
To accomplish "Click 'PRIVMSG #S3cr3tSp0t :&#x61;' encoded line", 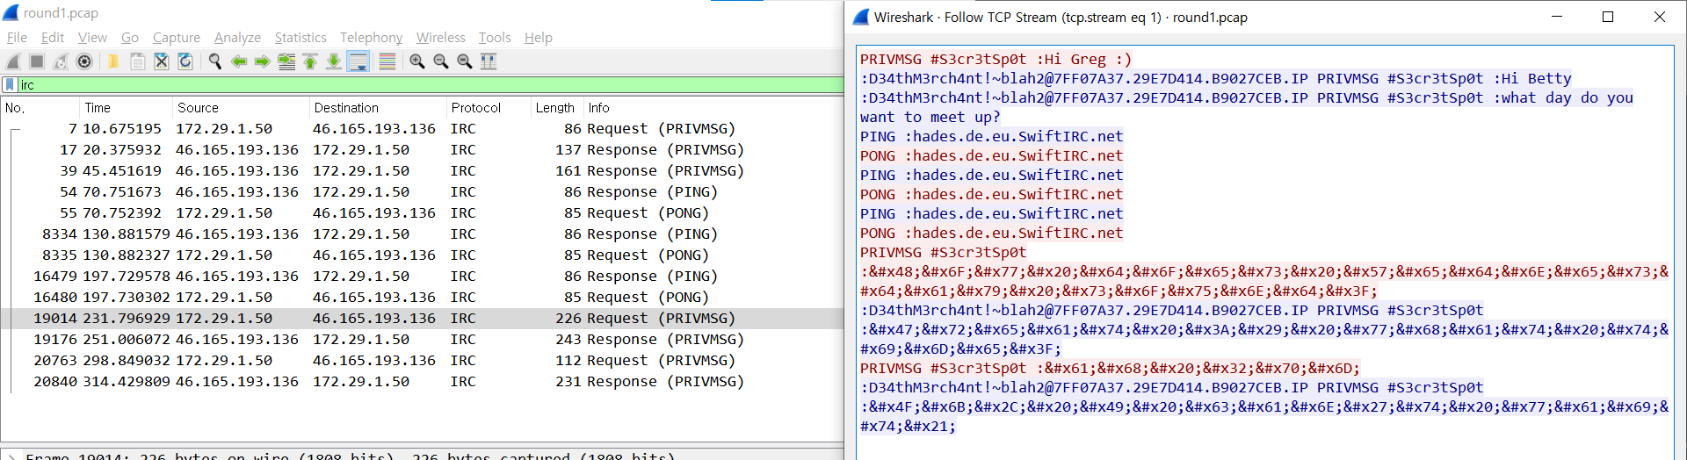I will point(1110,369).
